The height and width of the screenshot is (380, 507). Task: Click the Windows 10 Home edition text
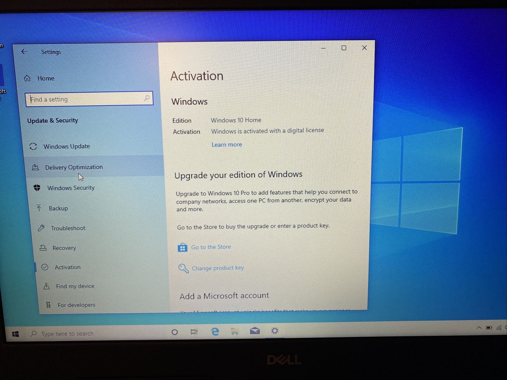[236, 120]
